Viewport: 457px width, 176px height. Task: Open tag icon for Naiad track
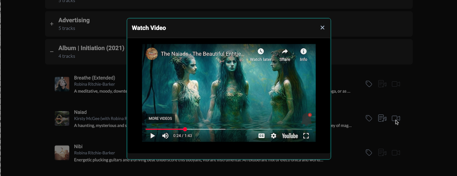click(369, 118)
